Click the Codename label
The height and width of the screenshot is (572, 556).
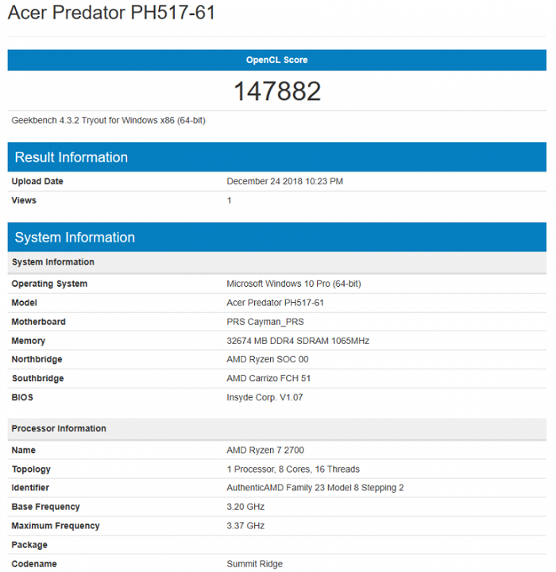pyautogui.click(x=34, y=564)
